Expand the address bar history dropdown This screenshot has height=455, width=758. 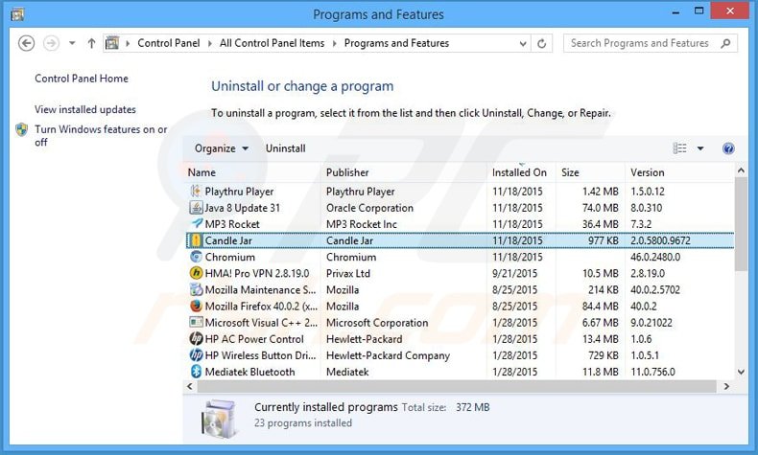click(x=523, y=44)
